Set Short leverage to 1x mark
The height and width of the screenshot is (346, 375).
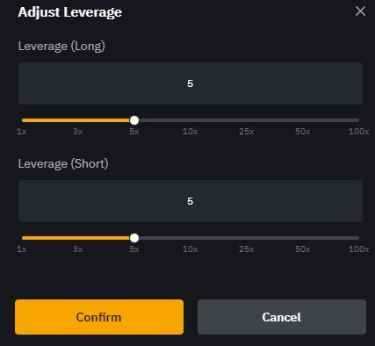[22, 249]
